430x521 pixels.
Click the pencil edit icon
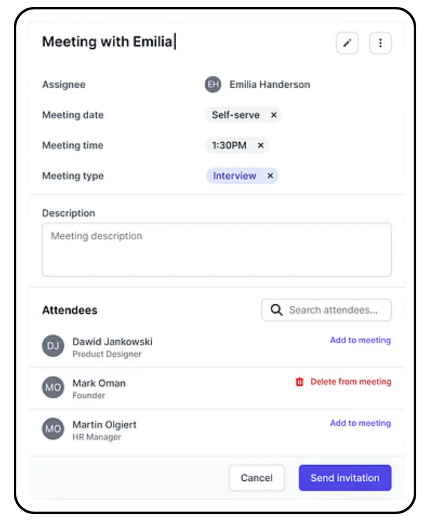coord(347,42)
